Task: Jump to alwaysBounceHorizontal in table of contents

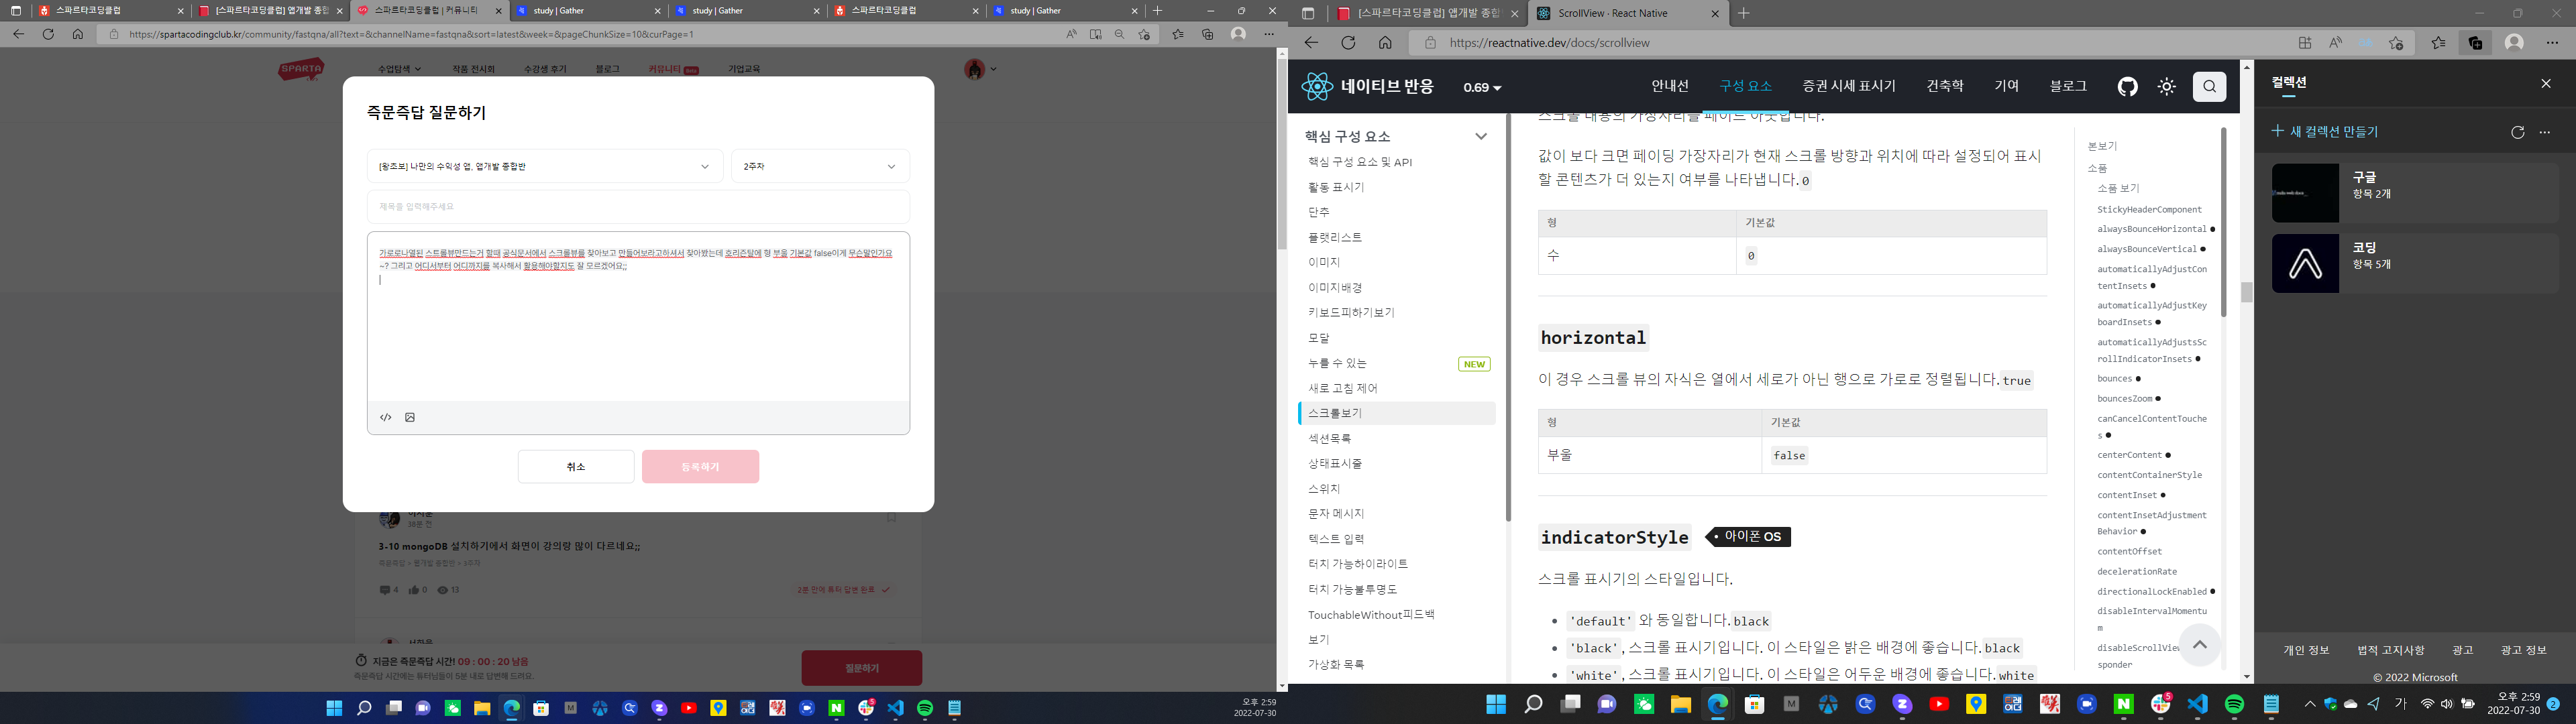Action: point(2151,229)
